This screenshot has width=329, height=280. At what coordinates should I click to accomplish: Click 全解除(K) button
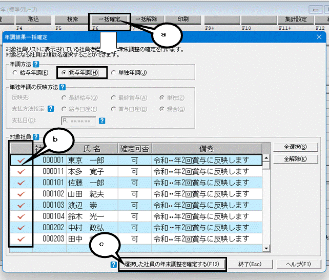[295, 159]
